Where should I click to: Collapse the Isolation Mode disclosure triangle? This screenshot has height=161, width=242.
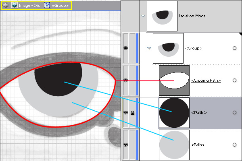[143, 16]
